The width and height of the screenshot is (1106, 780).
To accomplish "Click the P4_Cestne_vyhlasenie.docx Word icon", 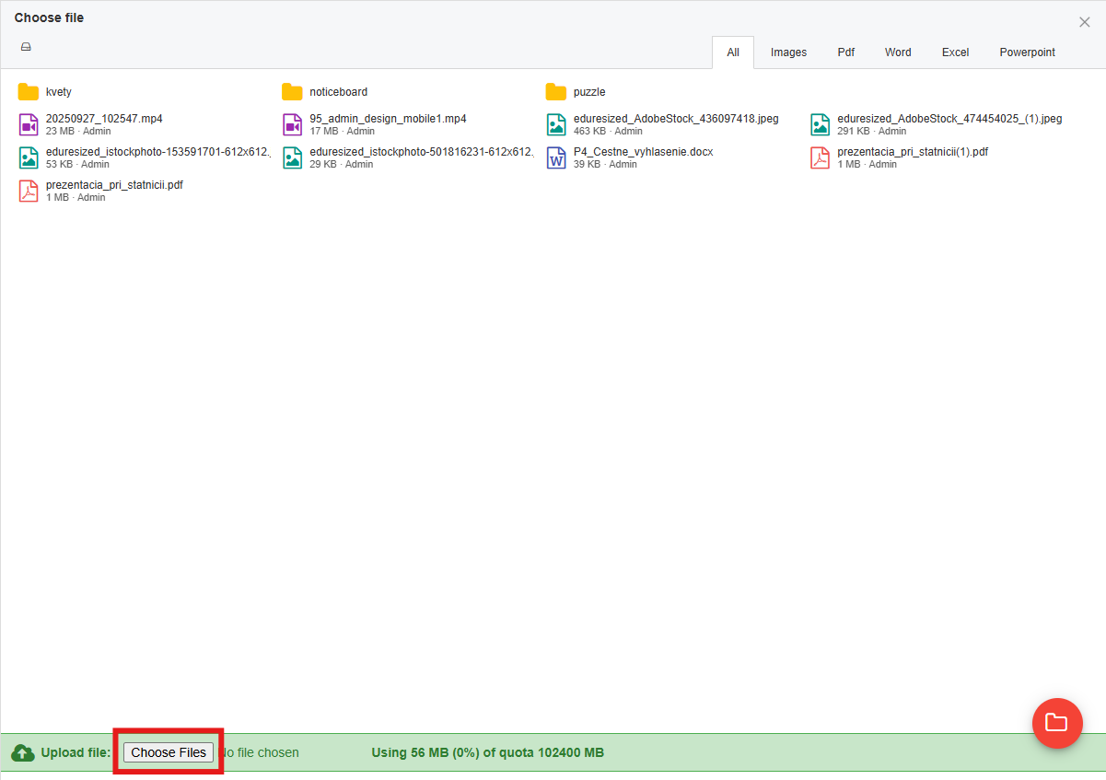I will (556, 157).
